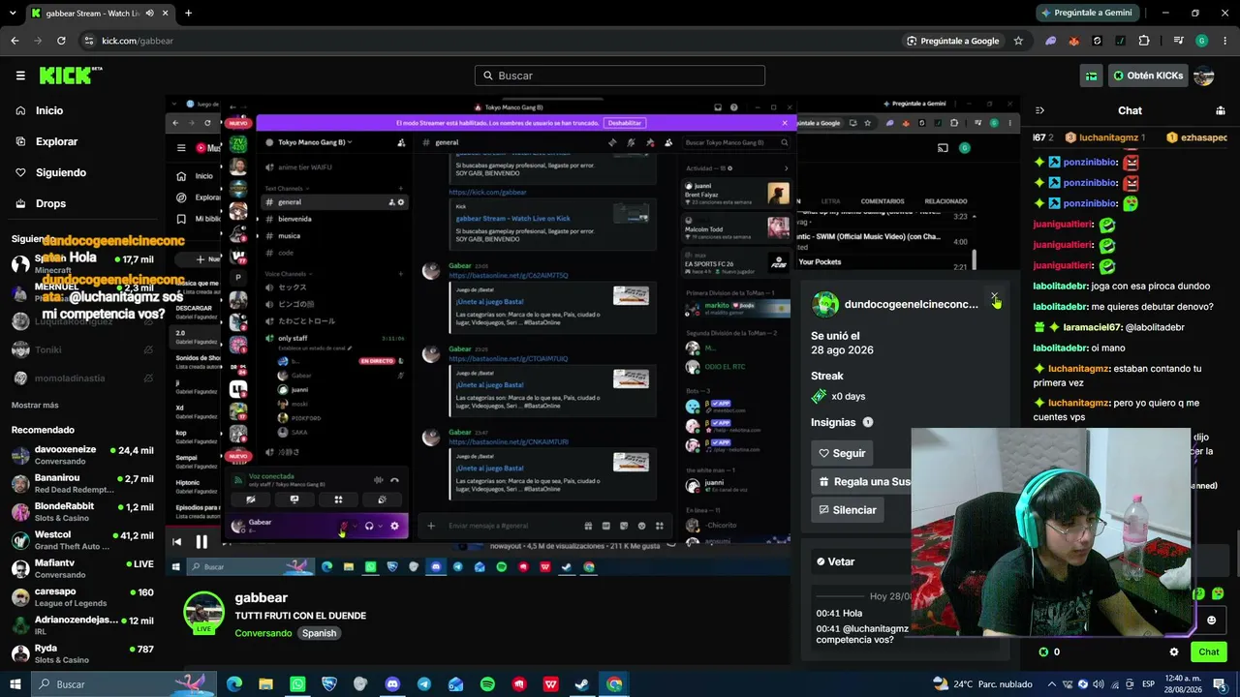Expand Mostrar más in following list

coord(35,406)
